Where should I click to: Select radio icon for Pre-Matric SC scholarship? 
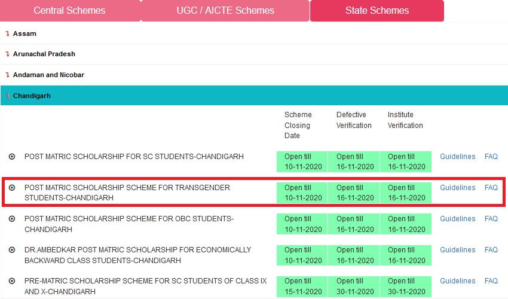tap(12, 281)
